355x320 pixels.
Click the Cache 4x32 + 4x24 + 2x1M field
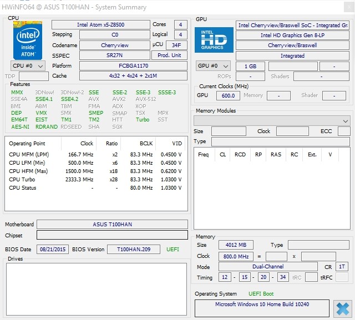pos(133,75)
